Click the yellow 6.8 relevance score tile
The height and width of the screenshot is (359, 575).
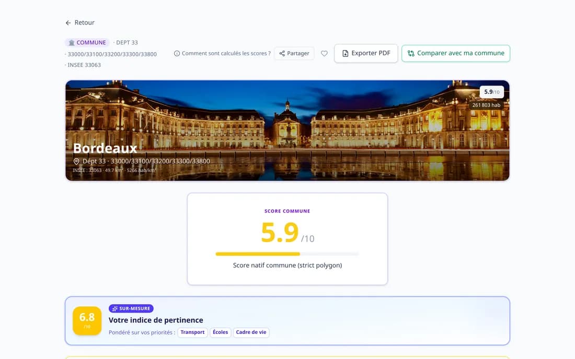point(87,320)
